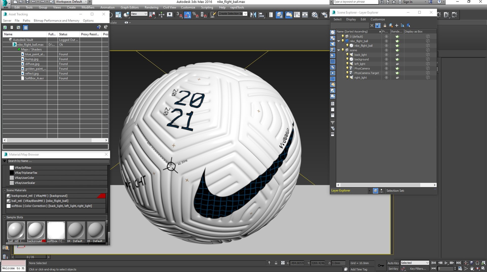Toggle Layer Explorer icon in main toolbar

279,15
